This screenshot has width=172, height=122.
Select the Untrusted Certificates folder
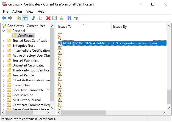[x=28, y=65]
